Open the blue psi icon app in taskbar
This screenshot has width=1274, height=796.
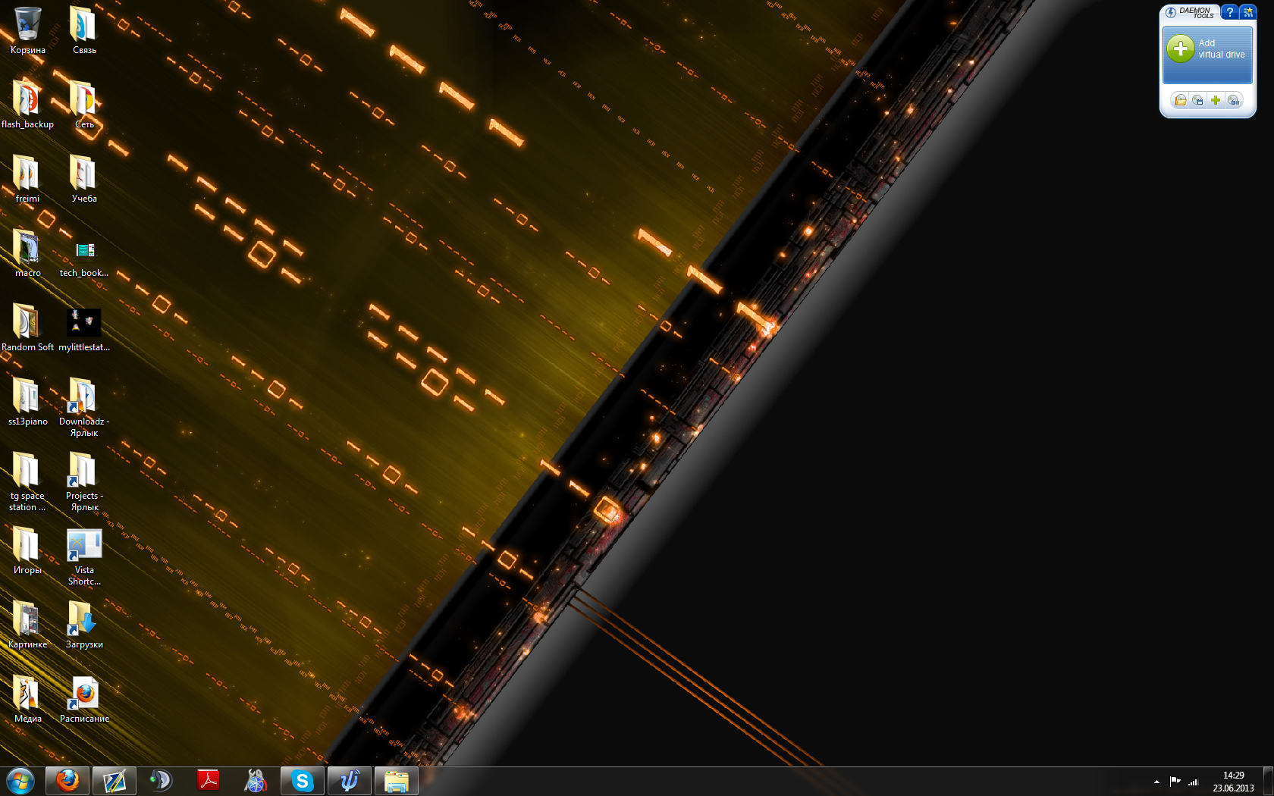[350, 781]
